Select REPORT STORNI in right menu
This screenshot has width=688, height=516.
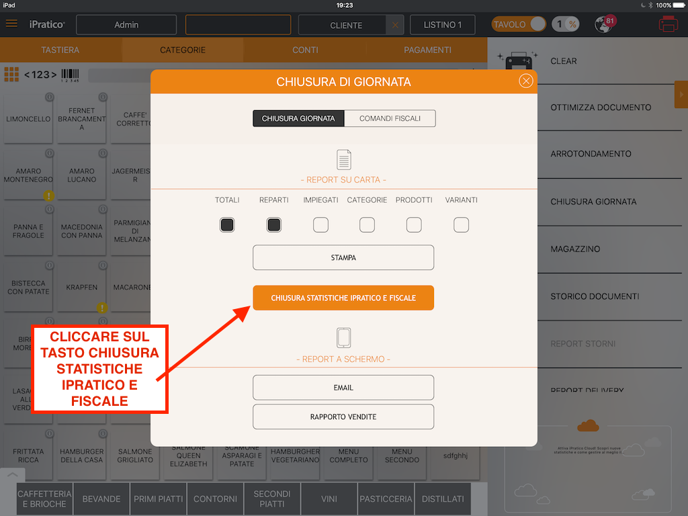(609, 344)
